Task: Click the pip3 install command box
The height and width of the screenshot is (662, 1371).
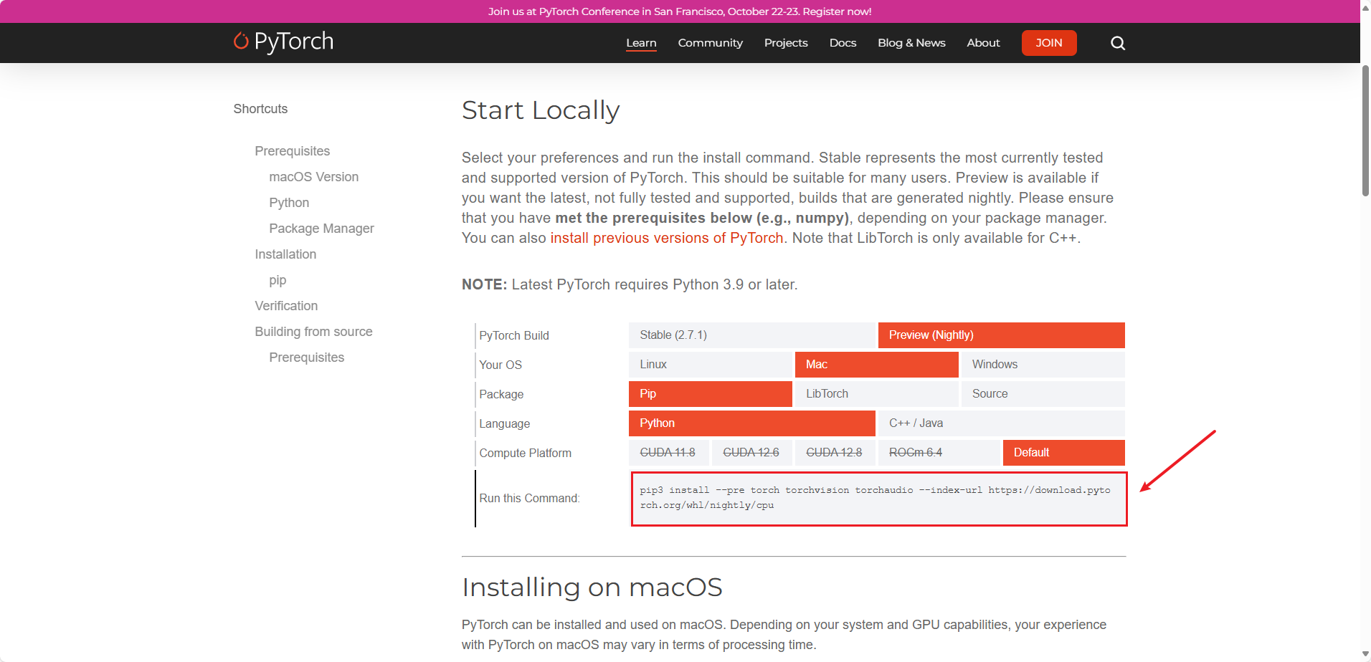Action: 878,499
